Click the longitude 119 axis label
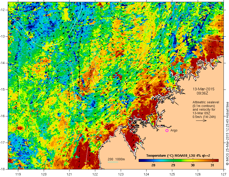This screenshot has width=229, height=177. 18,174
